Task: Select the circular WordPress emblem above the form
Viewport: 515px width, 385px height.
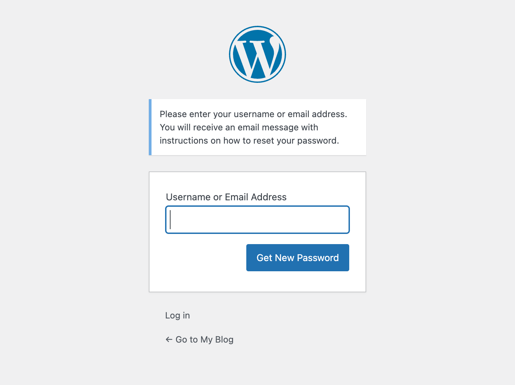Action: 257,54
